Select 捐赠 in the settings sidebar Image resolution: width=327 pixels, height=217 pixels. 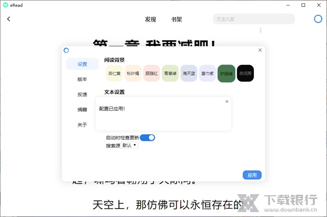(82, 110)
